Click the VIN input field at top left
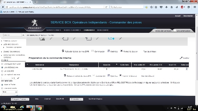 click(x=12, y=35)
